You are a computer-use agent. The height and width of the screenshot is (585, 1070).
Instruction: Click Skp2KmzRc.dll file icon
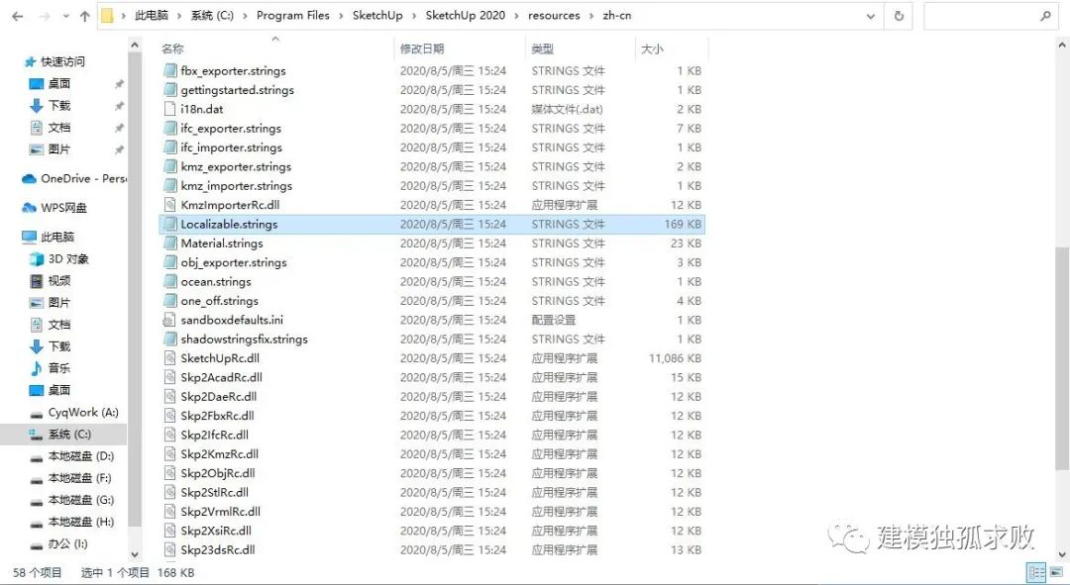pos(170,453)
